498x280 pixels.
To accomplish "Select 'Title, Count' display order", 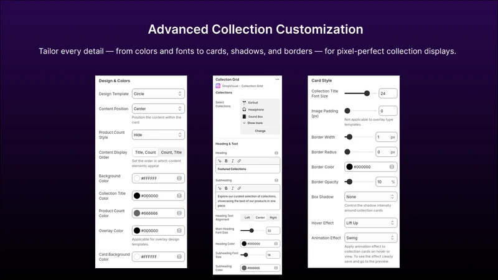I will click(146, 152).
